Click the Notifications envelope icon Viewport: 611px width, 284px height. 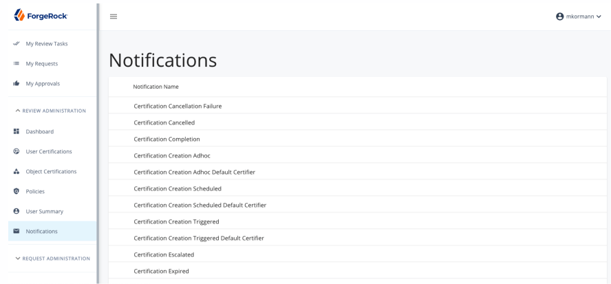point(17,231)
